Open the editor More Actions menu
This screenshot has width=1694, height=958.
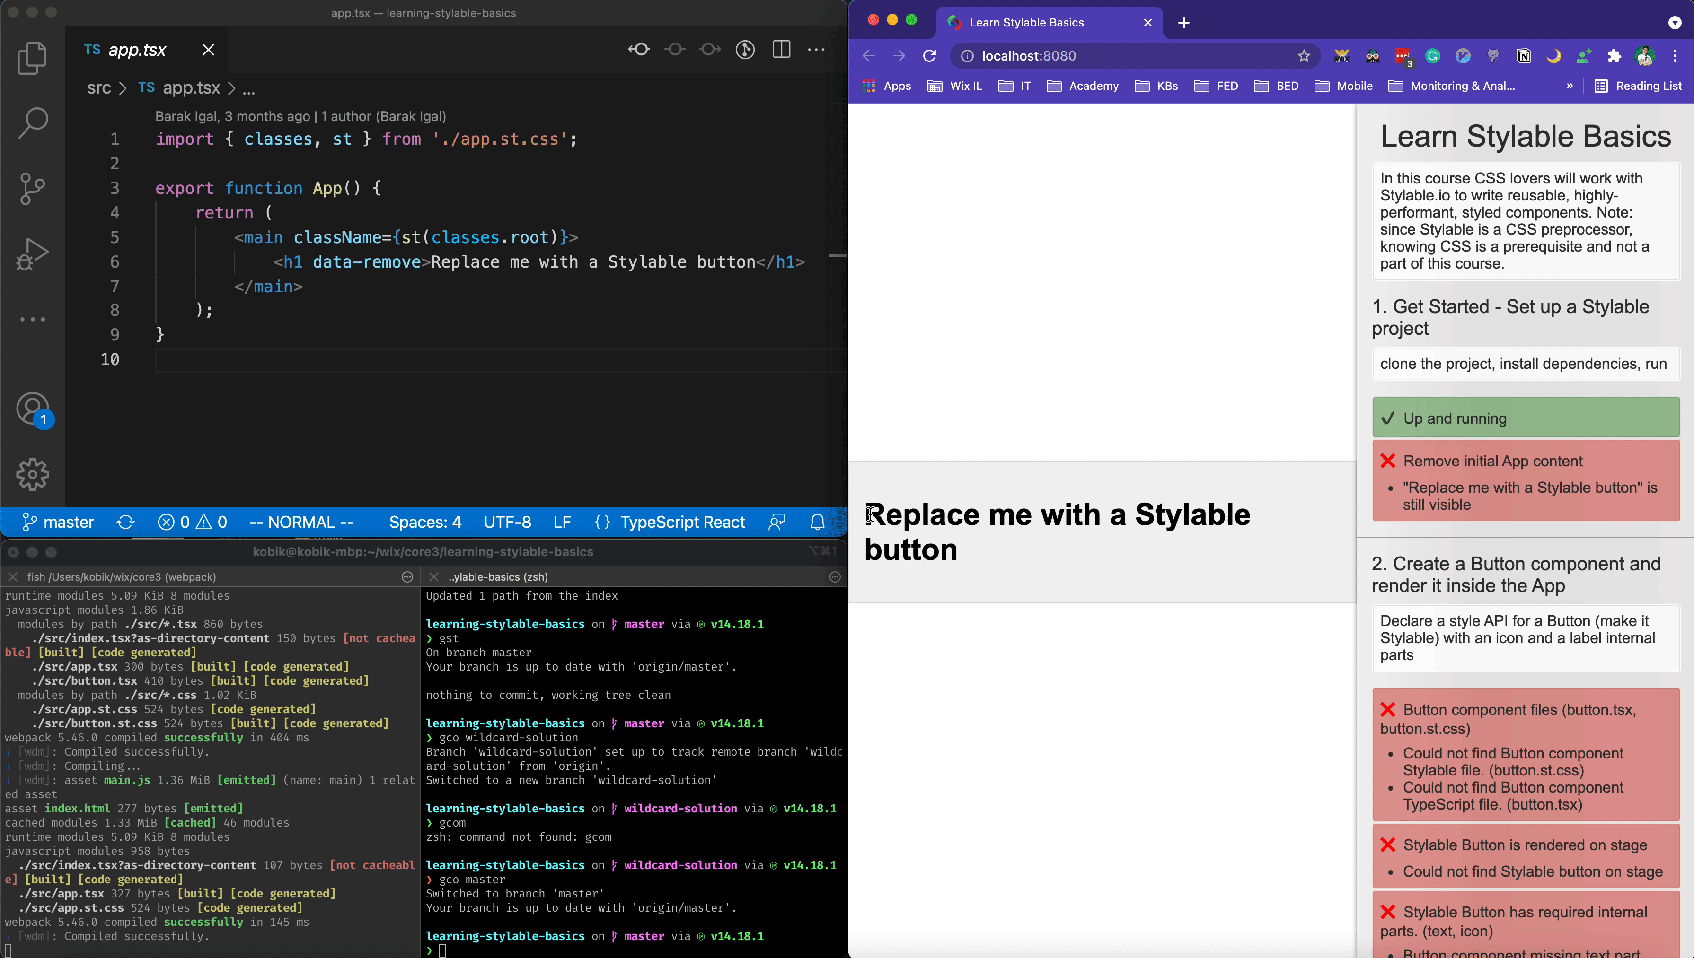(816, 49)
